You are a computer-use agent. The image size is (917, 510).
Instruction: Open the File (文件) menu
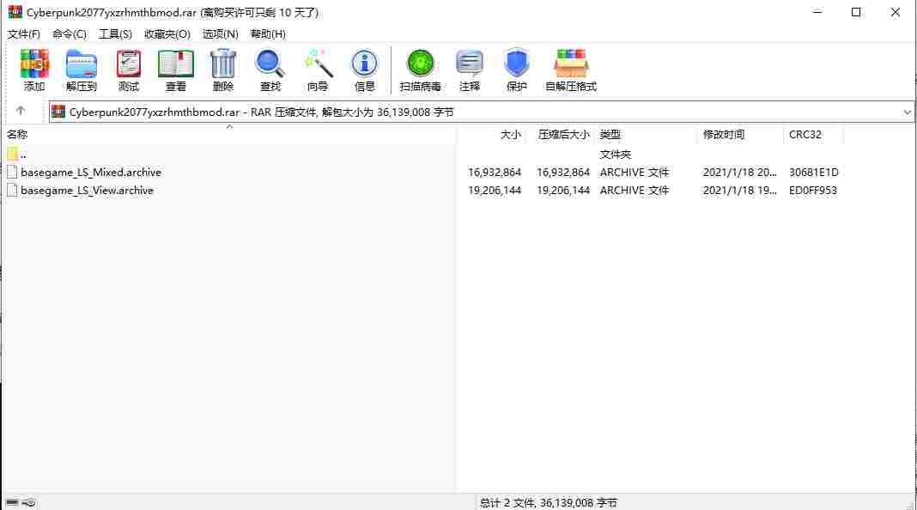24,34
